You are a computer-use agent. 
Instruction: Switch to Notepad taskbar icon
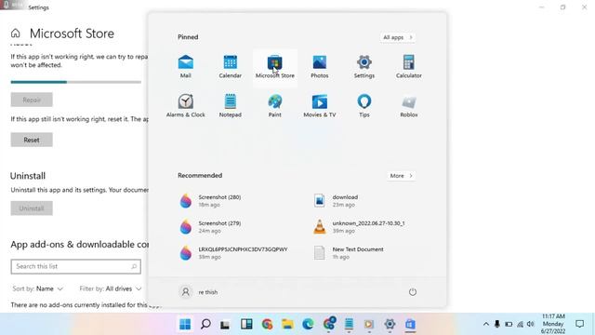(x=349, y=324)
